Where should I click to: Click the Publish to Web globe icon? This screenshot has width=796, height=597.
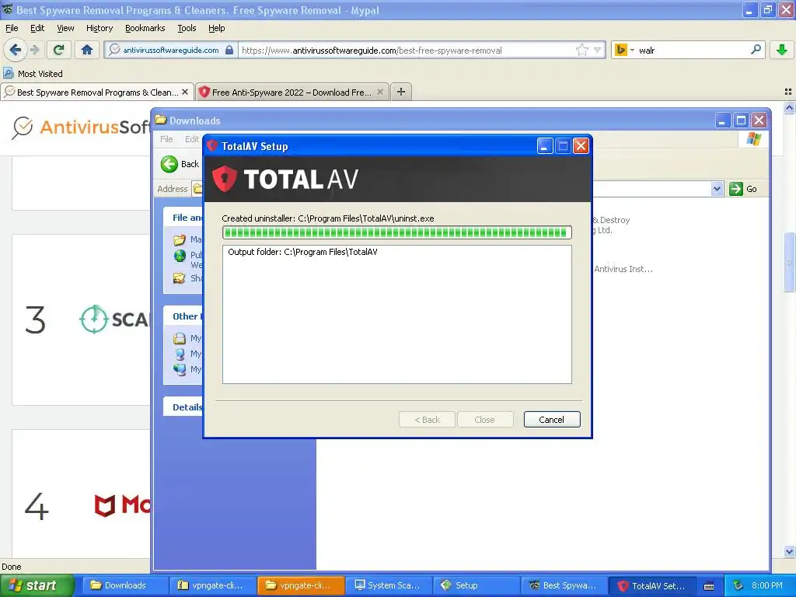[x=180, y=256]
